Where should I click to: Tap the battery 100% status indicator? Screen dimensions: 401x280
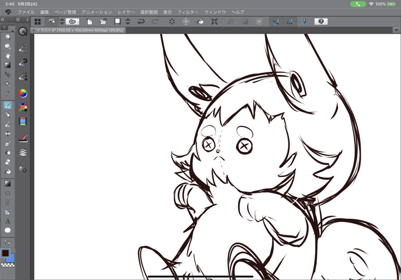[386, 4]
